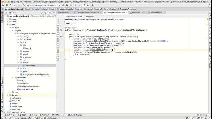
Task: Open the Debug tool window
Action: point(10,115)
